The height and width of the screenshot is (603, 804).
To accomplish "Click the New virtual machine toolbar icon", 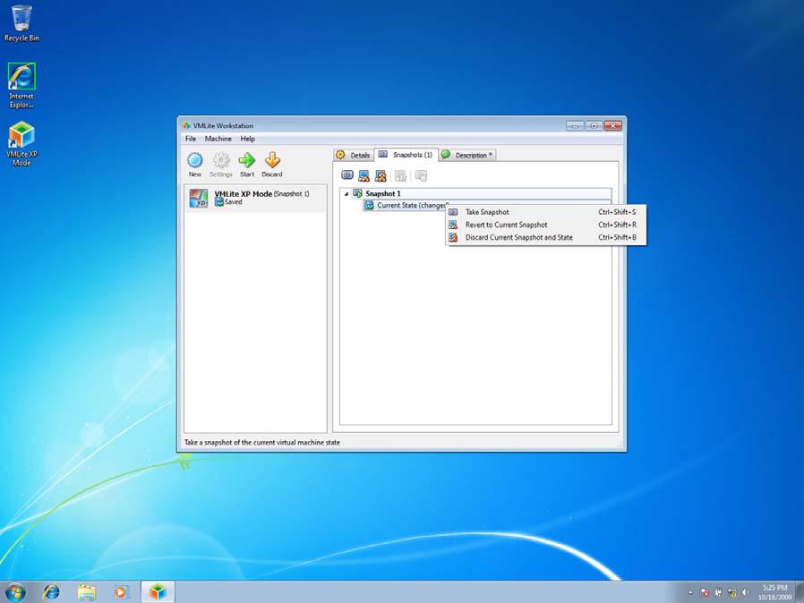I will pyautogui.click(x=195, y=160).
